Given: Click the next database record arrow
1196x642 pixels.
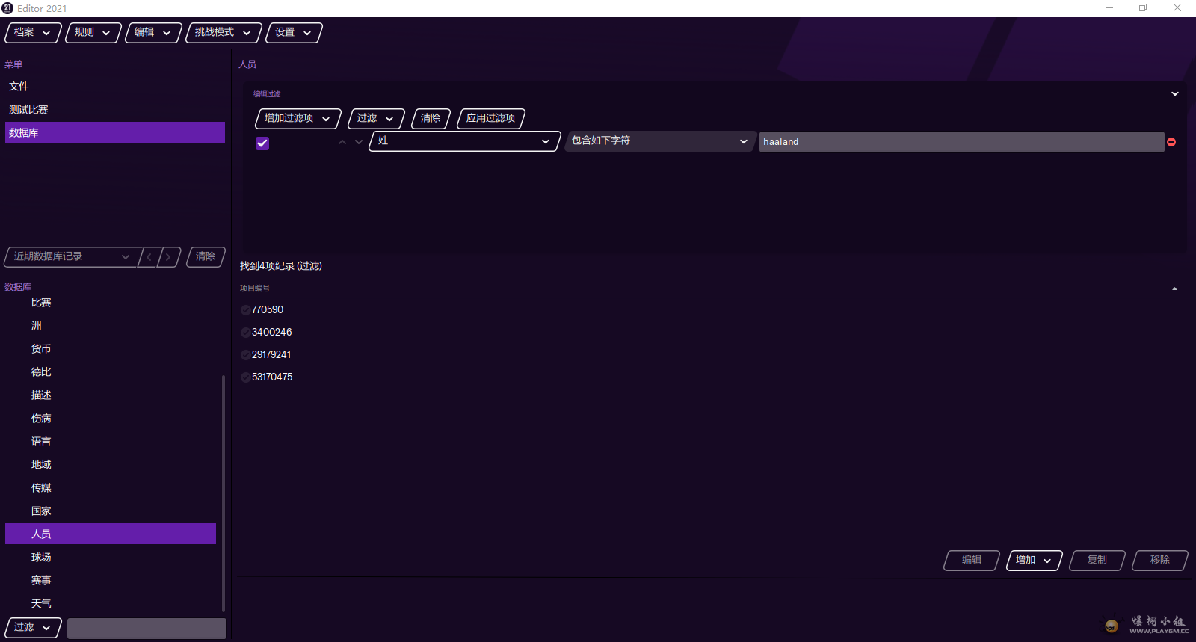Looking at the screenshot, I should pos(169,257).
